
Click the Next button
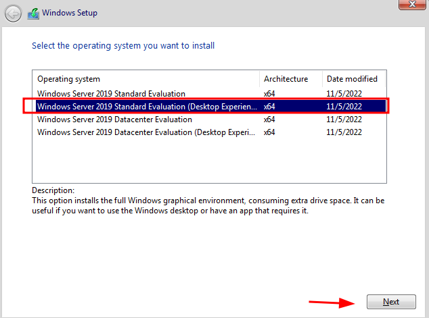pyautogui.click(x=391, y=302)
